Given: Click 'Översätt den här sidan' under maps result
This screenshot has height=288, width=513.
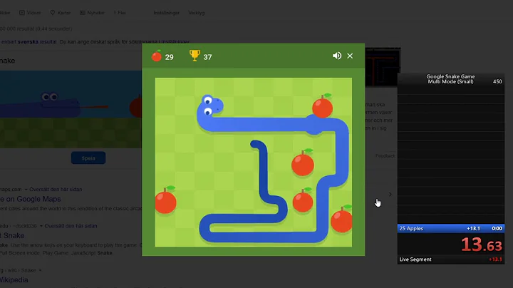Looking at the screenshot, I should pyautogui.click(x=56, y=190).
